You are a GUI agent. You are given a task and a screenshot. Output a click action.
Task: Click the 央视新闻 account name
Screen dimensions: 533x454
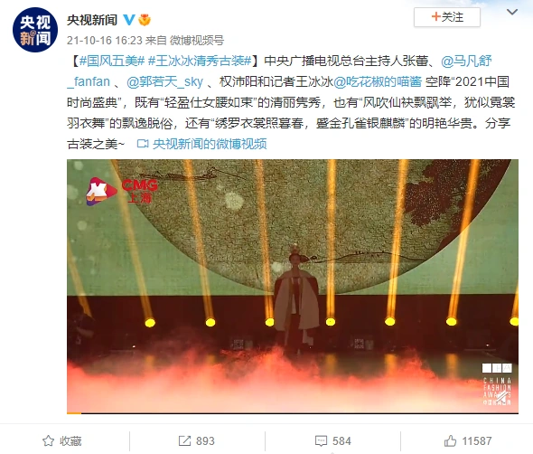[92, 20]
